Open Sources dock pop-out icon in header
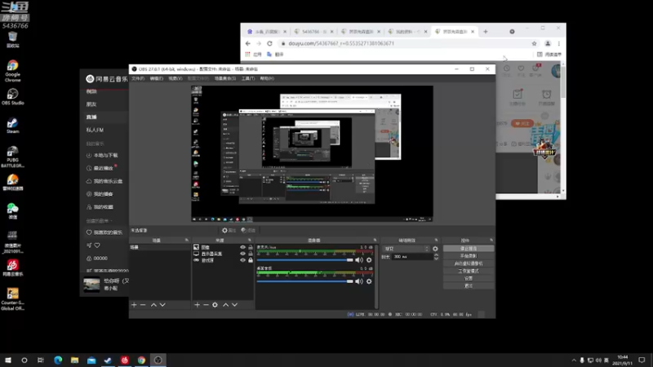This screenshot has height=367, width=653. tap(250, 240)
